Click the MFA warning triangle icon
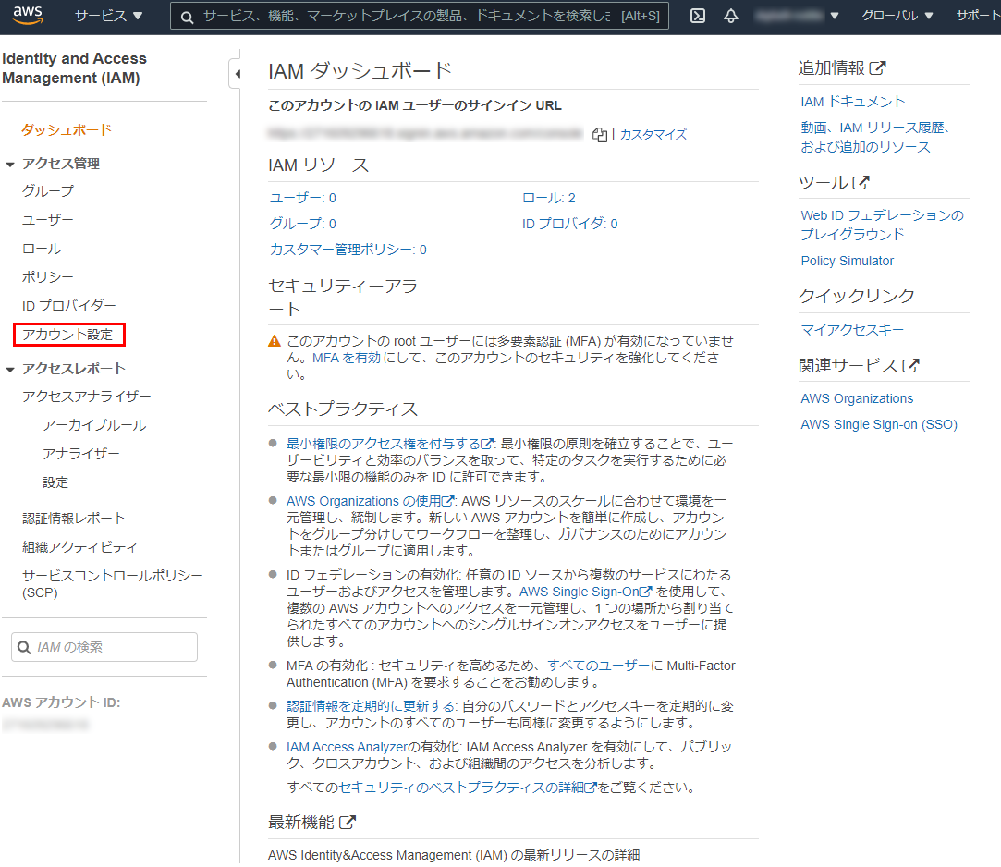 tap(275, 342)
